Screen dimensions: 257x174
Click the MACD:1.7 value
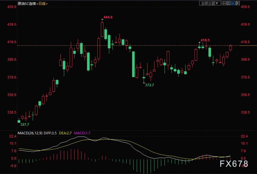pos(82,133)
